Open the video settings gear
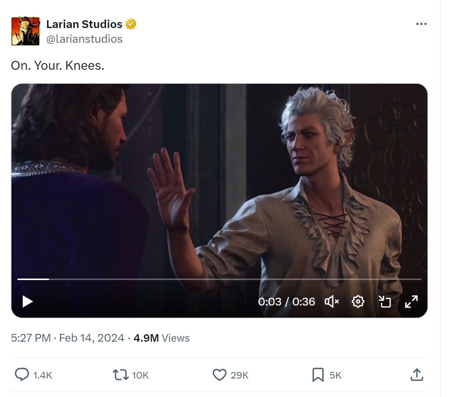 pyautogui.click(x=358, y=301)
